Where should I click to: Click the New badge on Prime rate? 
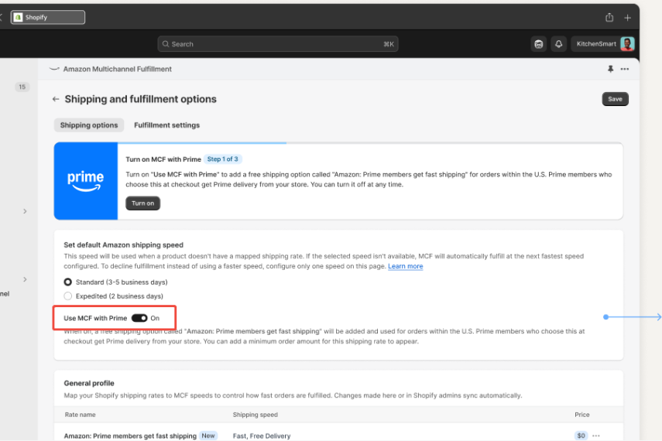(x=208, y=436)
